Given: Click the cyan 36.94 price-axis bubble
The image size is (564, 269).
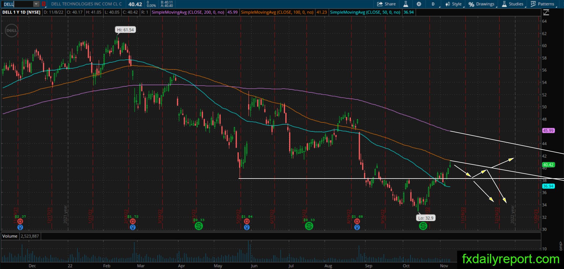Looking at the screenshot, I should [x=548, y=186].
